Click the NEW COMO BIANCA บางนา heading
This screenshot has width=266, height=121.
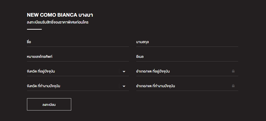coord(60,15)
